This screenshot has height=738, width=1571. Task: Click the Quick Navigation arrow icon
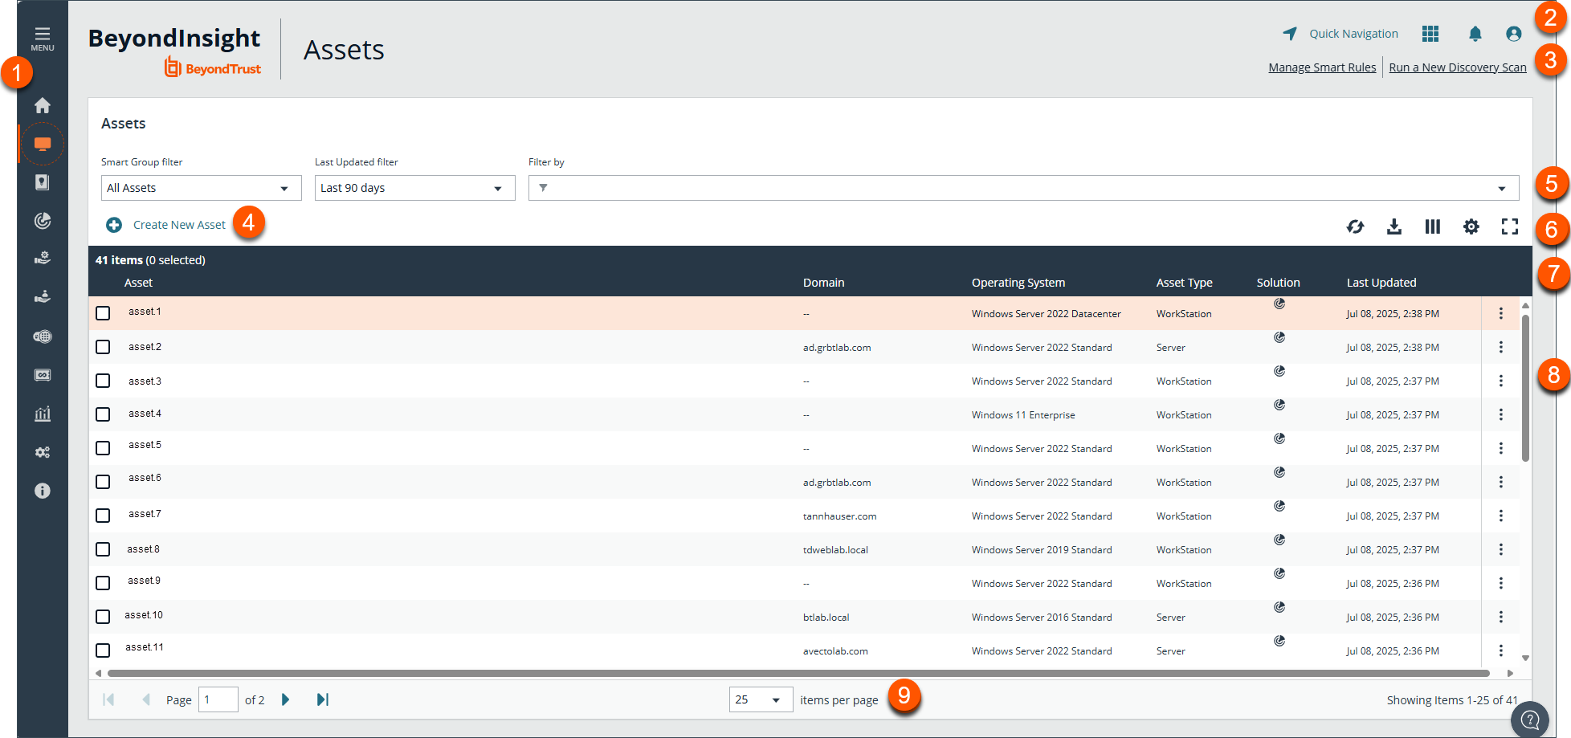click(x=1290, y=33)
